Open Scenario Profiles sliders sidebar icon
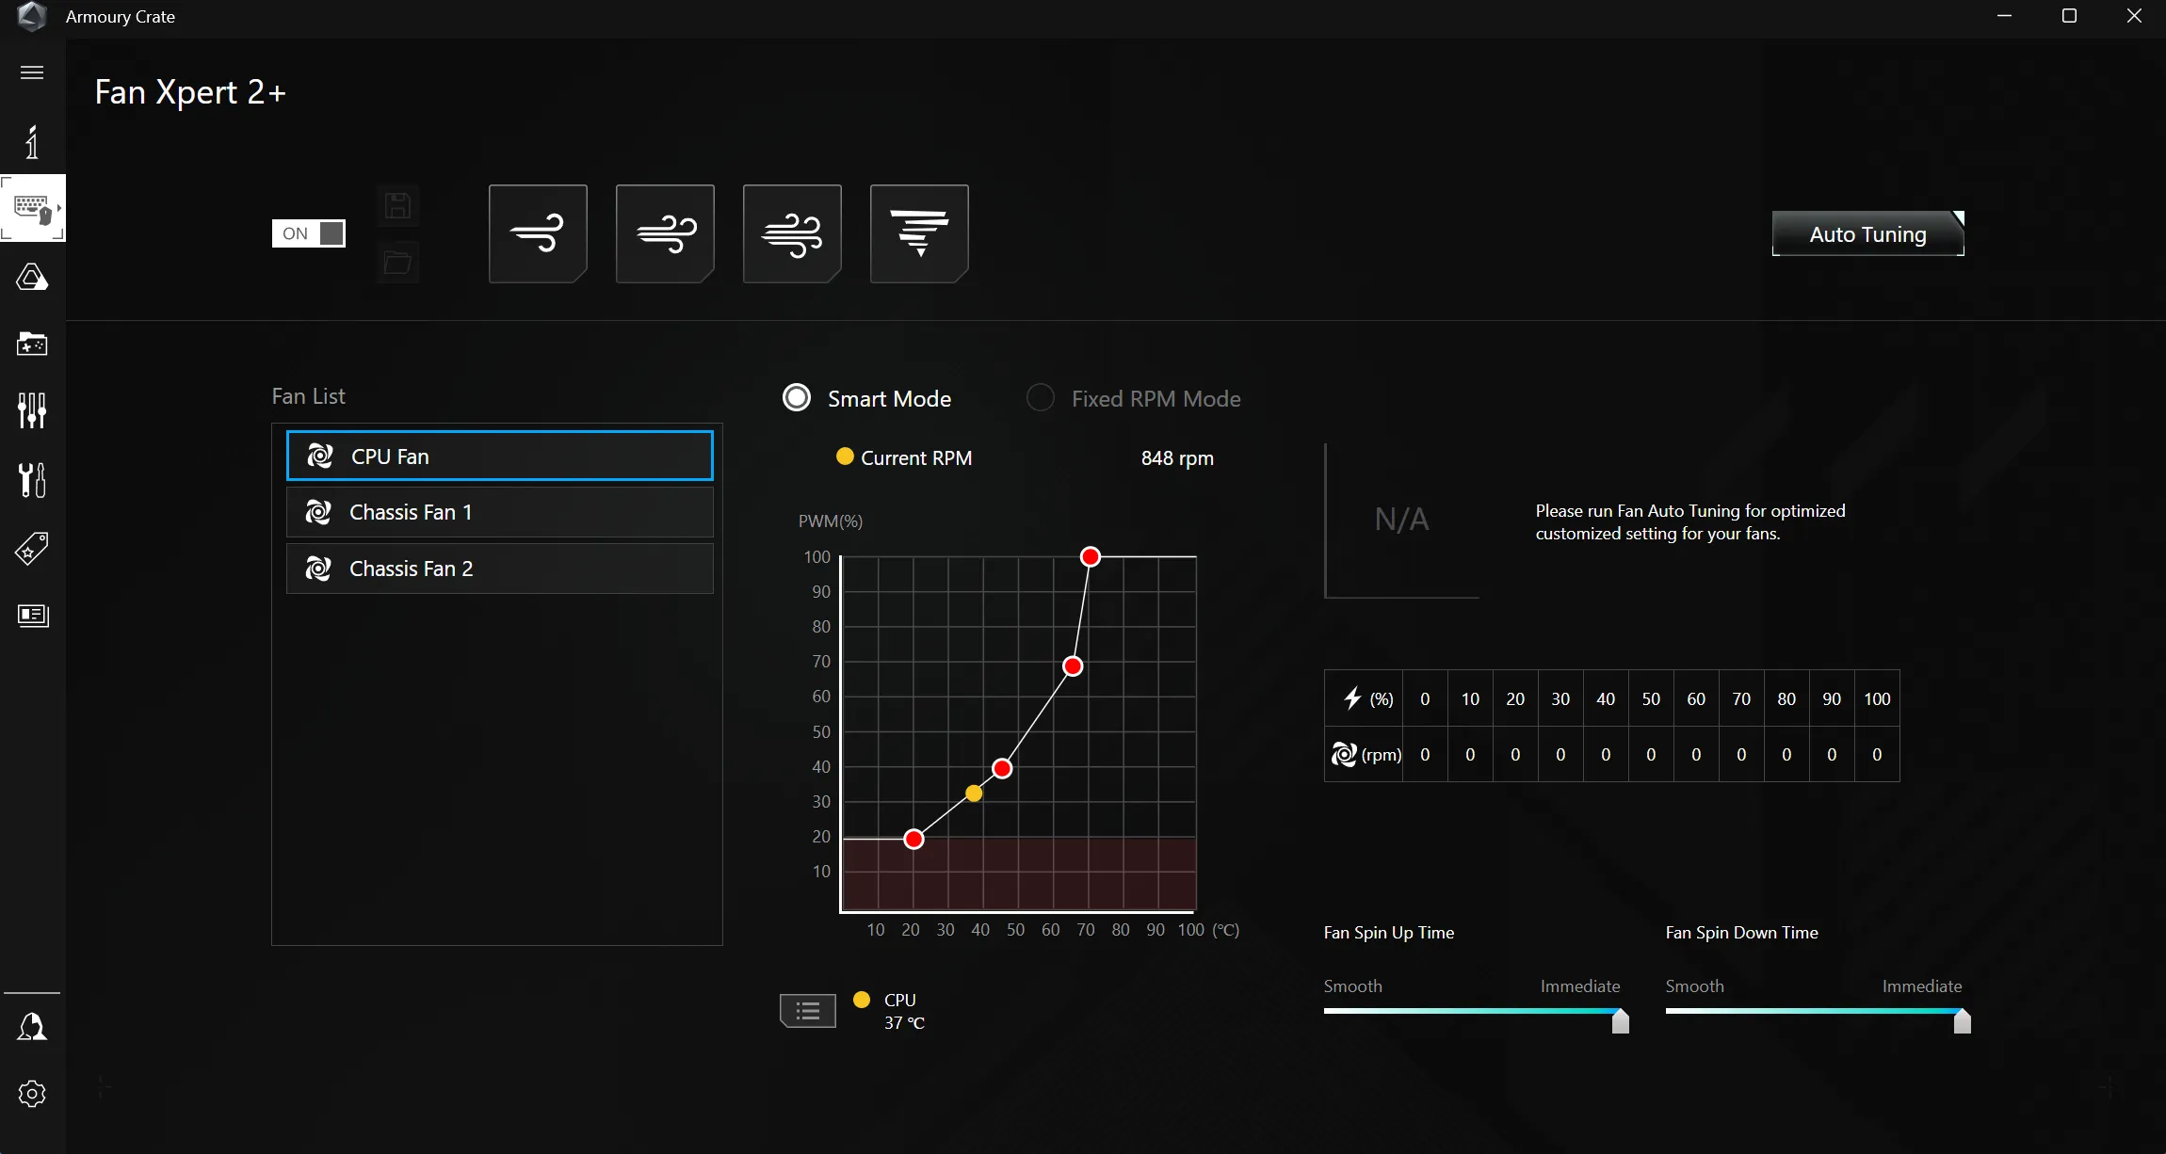Viewport: 2166px width, 1154px height. [32, 410]
